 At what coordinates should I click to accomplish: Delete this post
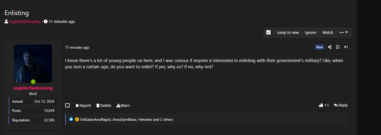pos(104,105)
